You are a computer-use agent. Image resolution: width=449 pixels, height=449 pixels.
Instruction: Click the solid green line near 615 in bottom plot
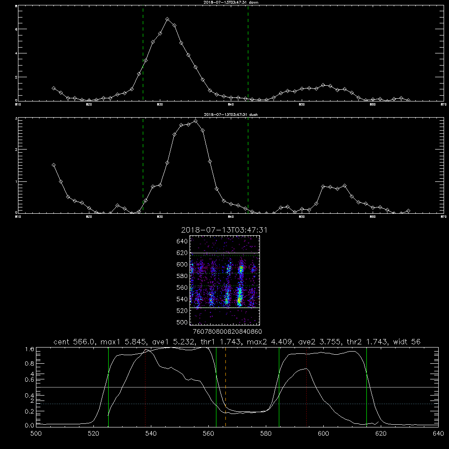366,387
